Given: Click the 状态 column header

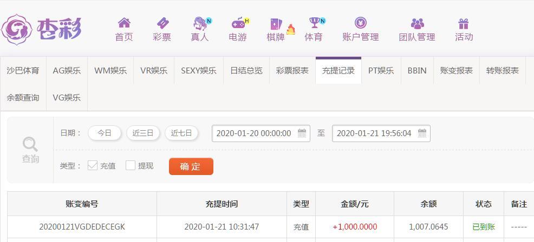Looking at the screenshot, I should point(484,204).
